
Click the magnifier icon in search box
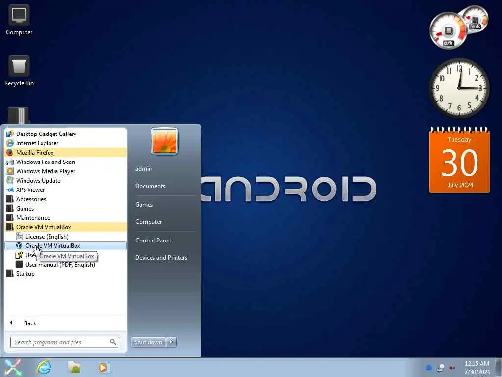113,342
